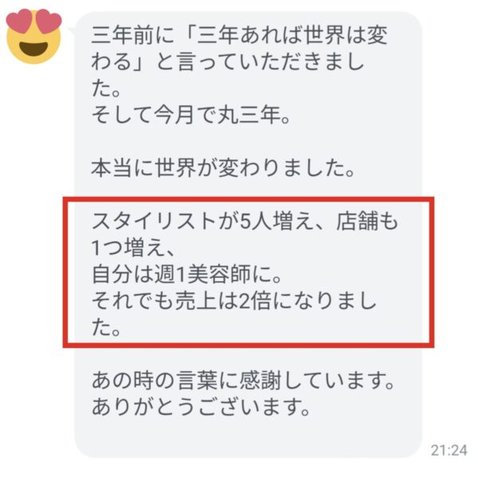The width and height of the screenshot is (478, 478).
Task: Click the line スタイリストが5人増え、店舗も
Action: [245, 221]
